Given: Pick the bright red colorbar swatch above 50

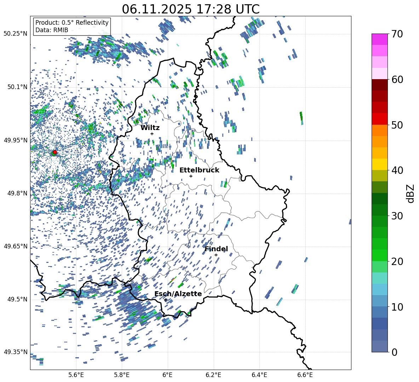Looking at the screenshot, I should 380,119.
